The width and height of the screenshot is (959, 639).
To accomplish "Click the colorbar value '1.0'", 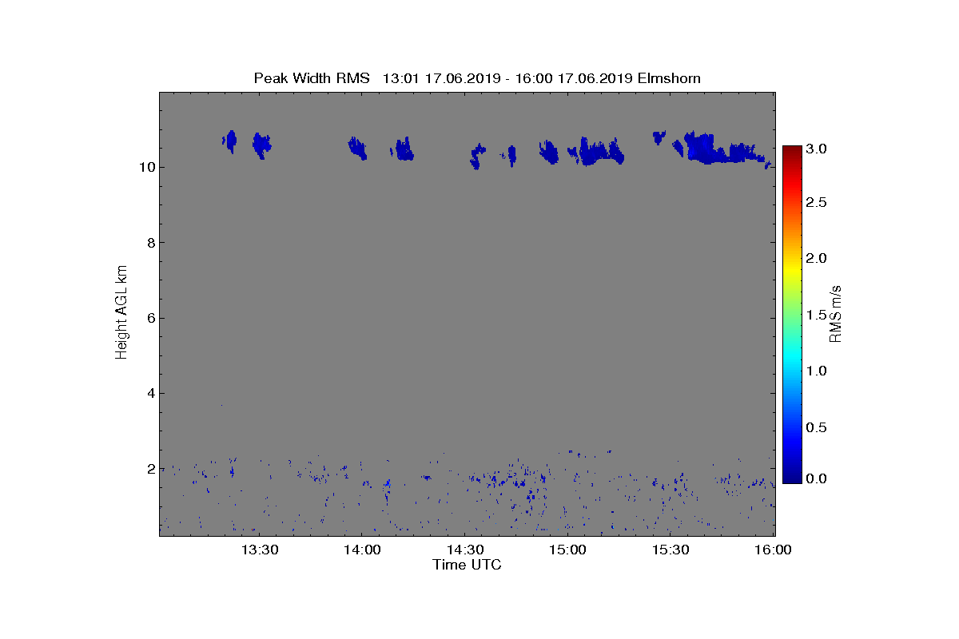I will tap(816, 371).
